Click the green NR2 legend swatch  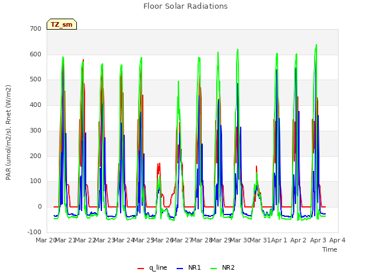click(214, 269)
